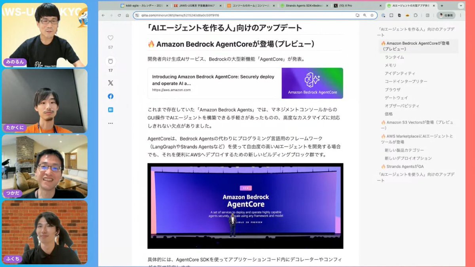Select つかだ's video tile
Screen dimensions: 475x267
(45, 166)
